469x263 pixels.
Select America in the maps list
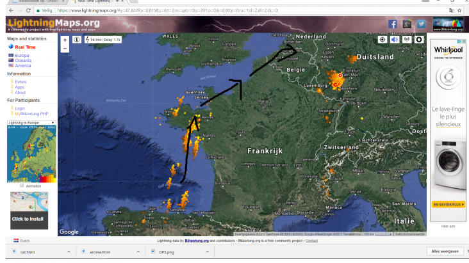22,65
